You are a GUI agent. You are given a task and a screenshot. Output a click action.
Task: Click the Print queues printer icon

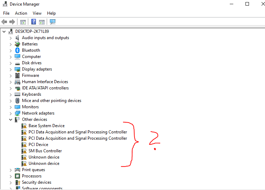pos(17,170)
